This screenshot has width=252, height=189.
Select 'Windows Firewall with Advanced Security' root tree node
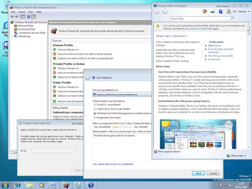pyautogui.click(x=31, y=22)
